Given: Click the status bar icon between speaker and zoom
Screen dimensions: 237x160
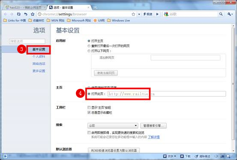Looking at the screenshot, I should pos(222,156).
